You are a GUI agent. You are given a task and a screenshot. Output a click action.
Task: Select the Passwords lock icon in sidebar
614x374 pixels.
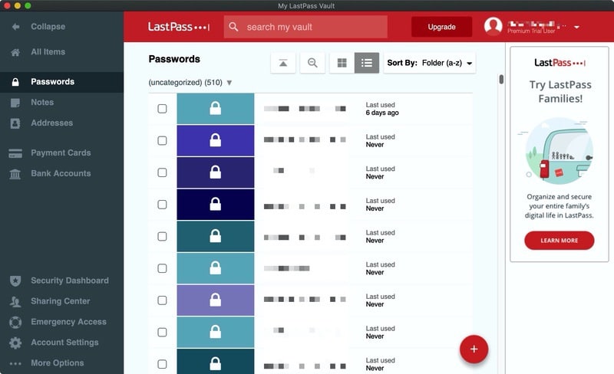click(15, 82)
